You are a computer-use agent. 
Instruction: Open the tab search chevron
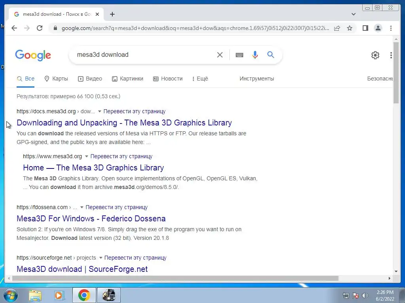click(x=354, y=14)
